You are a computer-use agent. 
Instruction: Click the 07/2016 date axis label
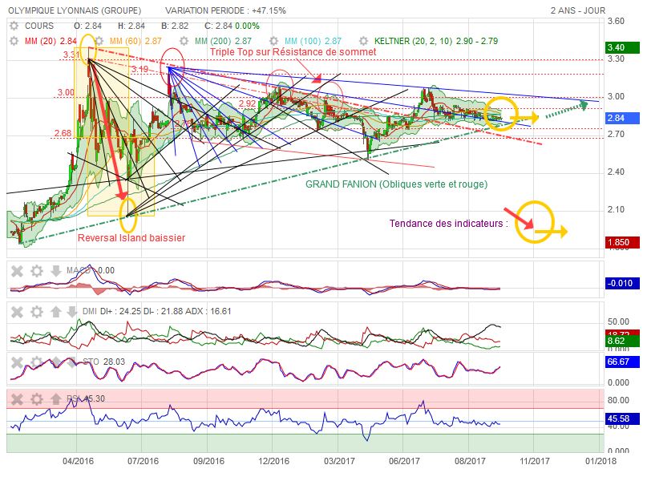click(144, 461)
